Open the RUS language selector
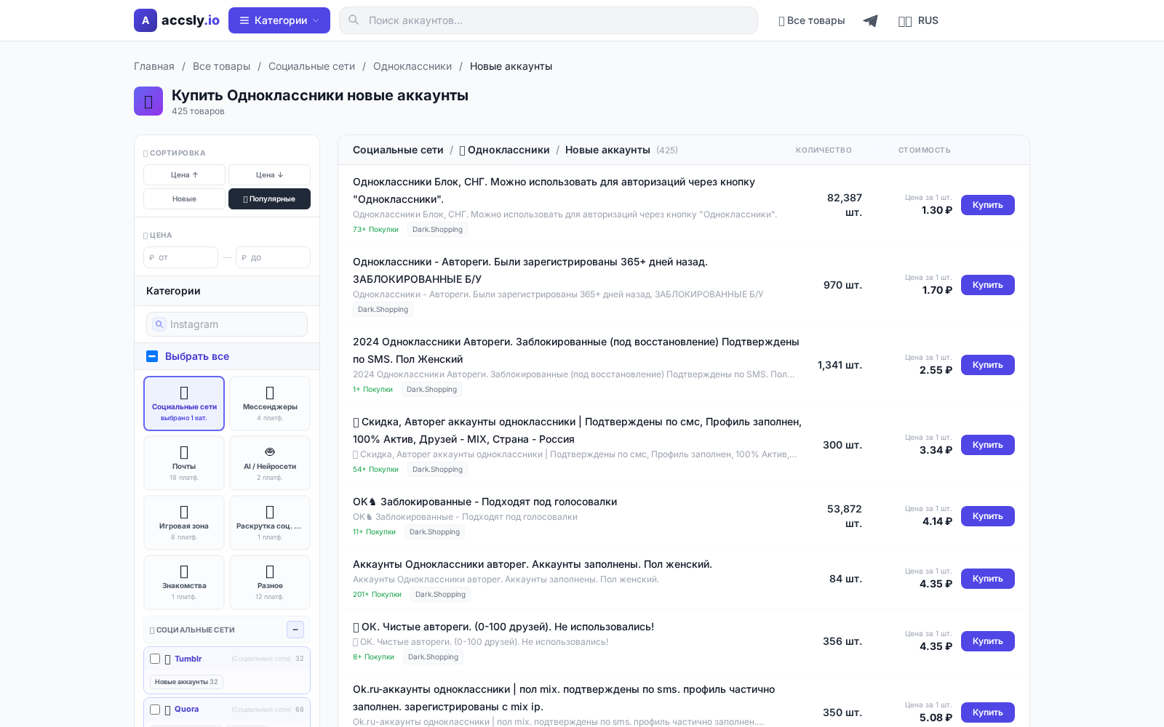This screenshot has width=1164, height=727. coord(918,20)
